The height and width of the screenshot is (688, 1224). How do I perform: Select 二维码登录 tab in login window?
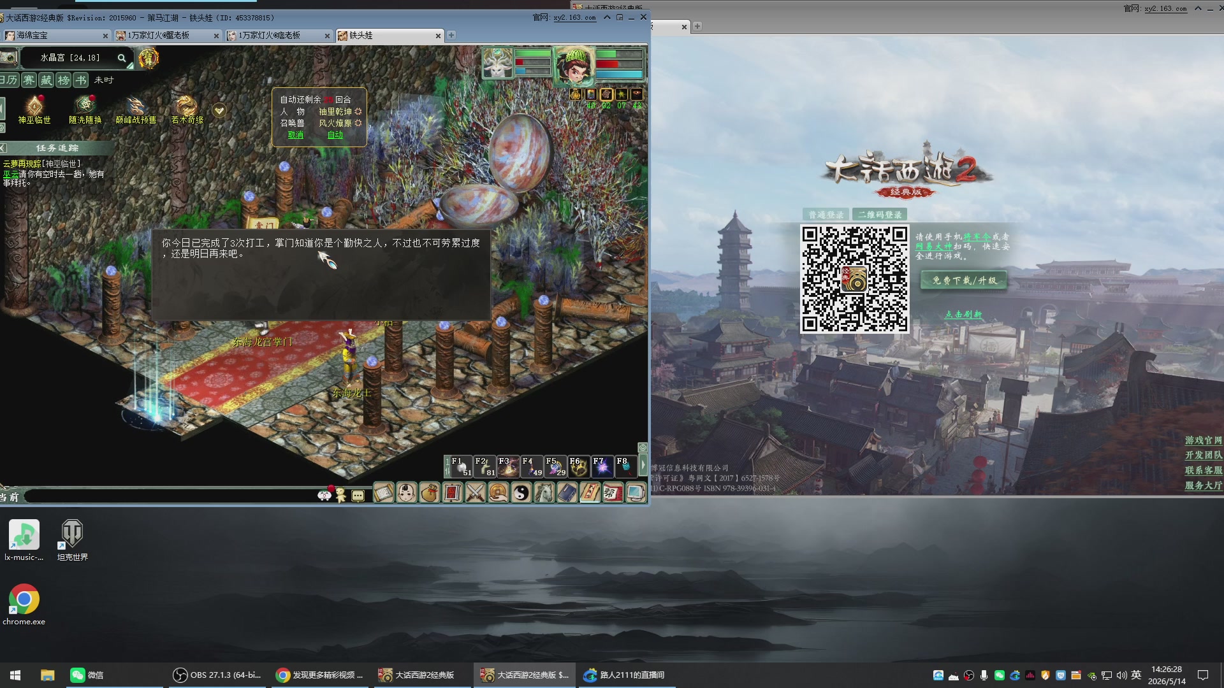click(x=880, y=215)
